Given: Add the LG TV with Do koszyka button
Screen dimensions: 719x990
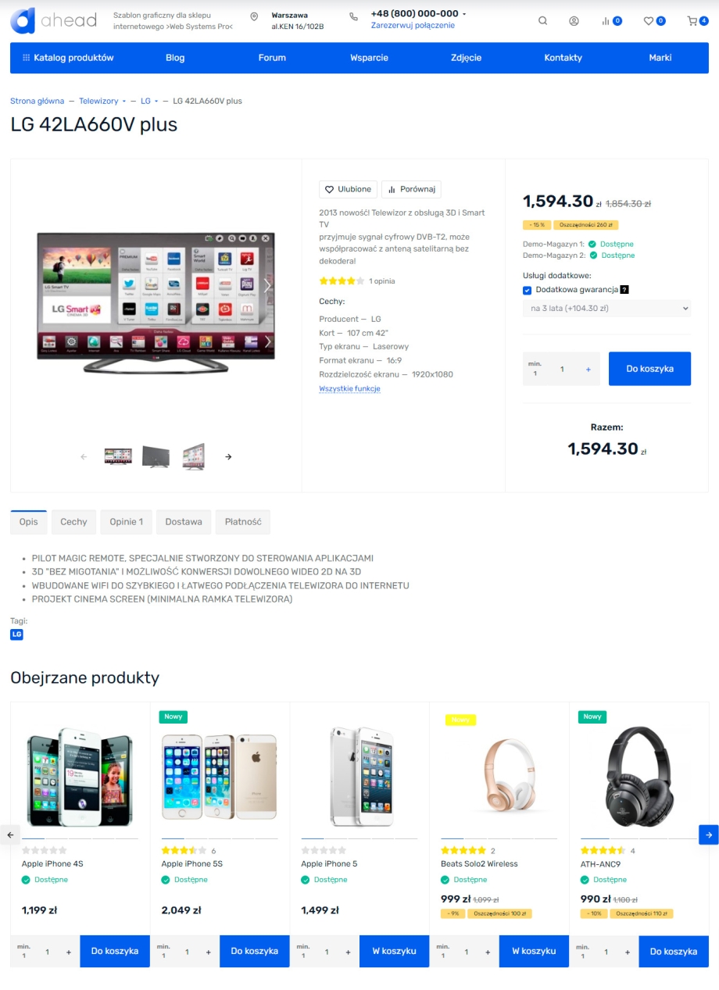Looking at the screenshot, I should [649, 369].
